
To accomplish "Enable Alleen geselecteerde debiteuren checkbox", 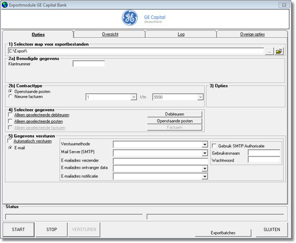I will (x=10, y=115).
